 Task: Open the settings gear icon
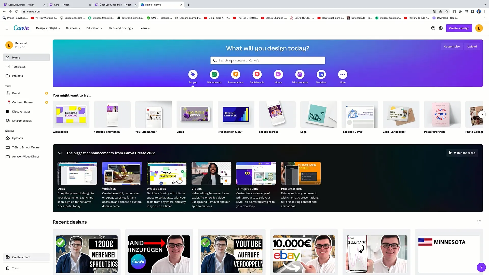[x=441, y=28]
